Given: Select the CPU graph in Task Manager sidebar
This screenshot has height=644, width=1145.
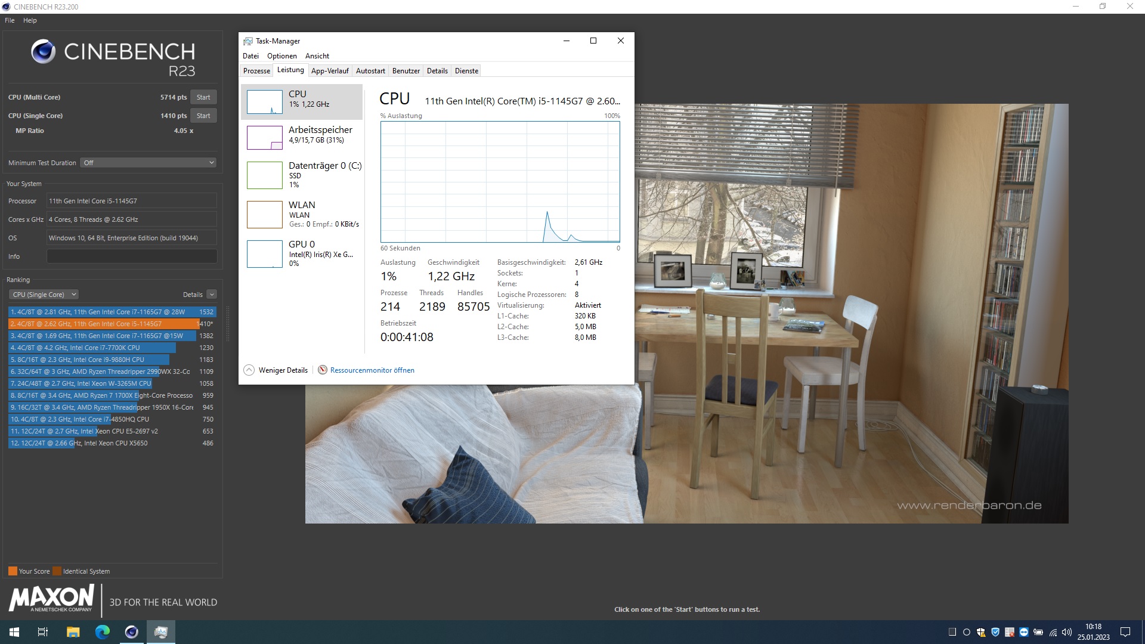Looking at the screenshot, I should click(301, 101).
